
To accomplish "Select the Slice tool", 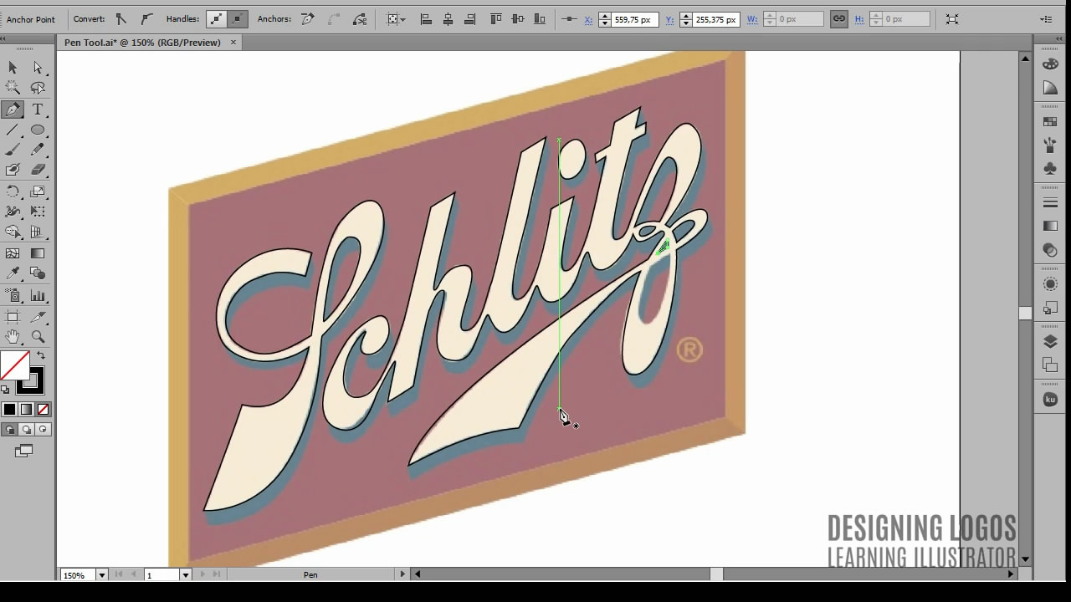I will pyautogui.click(x=38, y=317).
